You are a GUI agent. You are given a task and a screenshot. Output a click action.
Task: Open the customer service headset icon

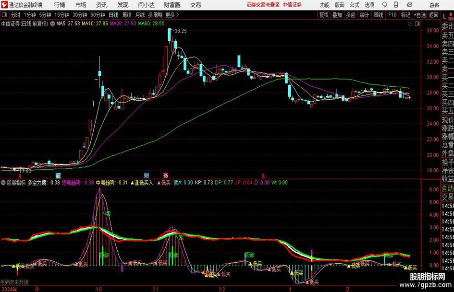tap(384, 5)
